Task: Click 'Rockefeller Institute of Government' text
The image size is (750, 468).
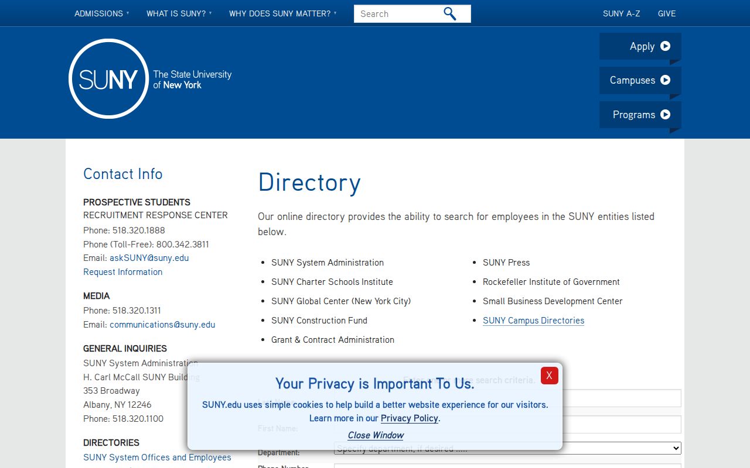Action: (x=551, y=282)
